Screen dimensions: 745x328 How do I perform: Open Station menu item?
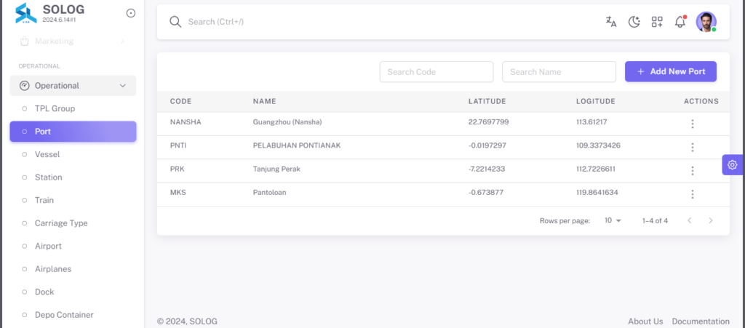[73, 177]
